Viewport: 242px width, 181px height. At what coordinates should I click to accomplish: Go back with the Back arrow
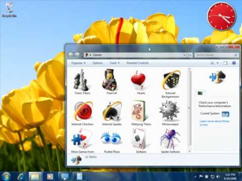[x=71, y=54]
